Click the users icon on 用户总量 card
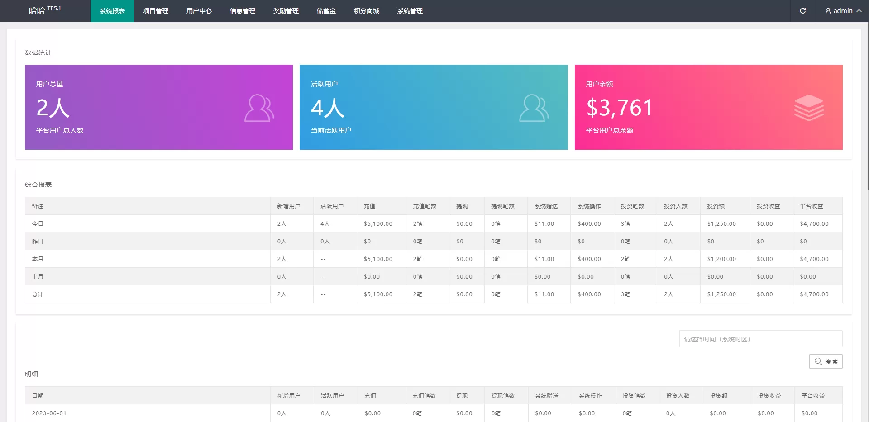 [259, 108]
